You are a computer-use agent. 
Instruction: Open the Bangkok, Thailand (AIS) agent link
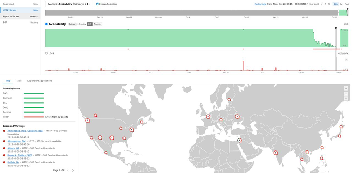tap(20, 155)
